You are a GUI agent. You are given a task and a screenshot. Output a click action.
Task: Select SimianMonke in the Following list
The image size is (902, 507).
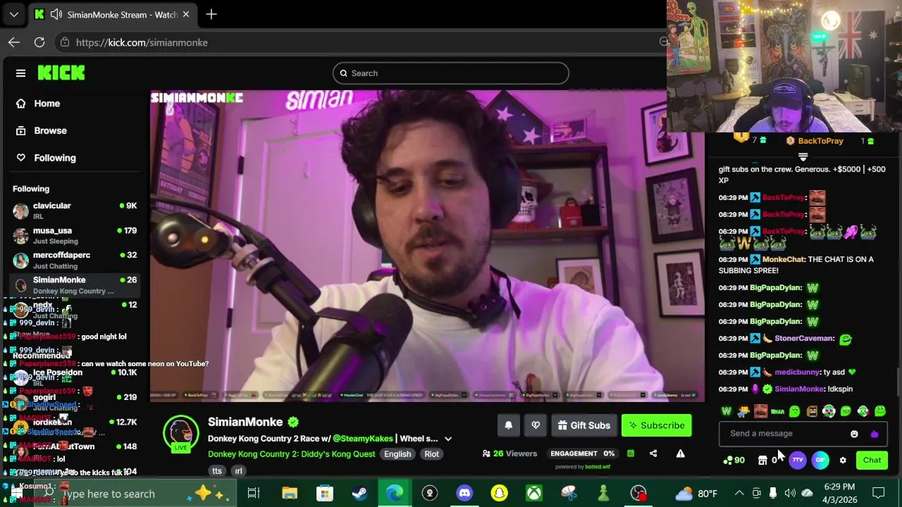tap(74, 284)
